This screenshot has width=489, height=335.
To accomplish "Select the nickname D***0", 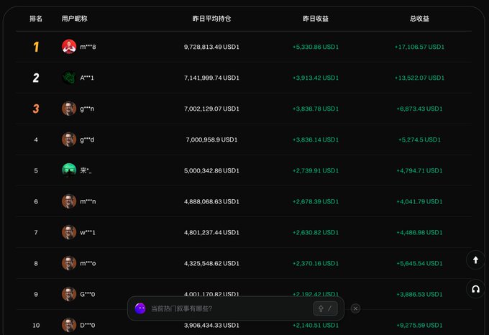I will point(88,325).
